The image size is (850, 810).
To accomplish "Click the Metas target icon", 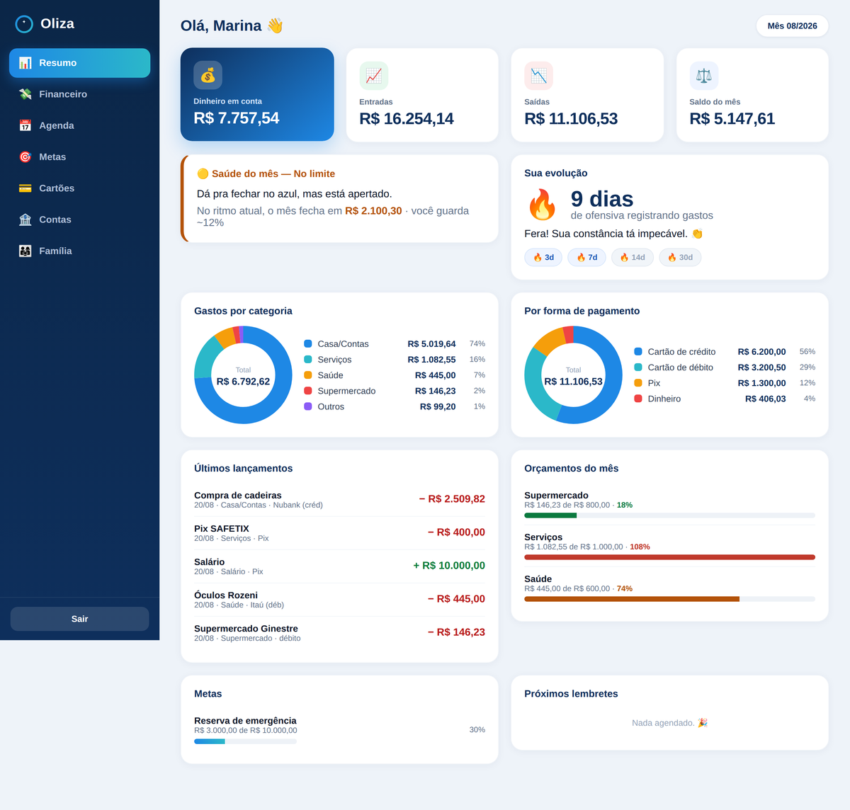I will 25,157.
